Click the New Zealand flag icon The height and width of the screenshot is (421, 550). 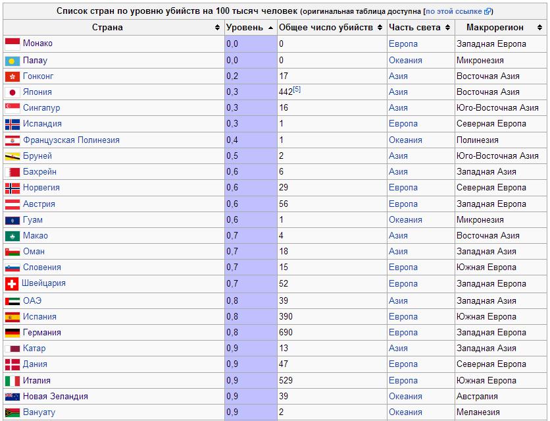(x=12, y=397)
